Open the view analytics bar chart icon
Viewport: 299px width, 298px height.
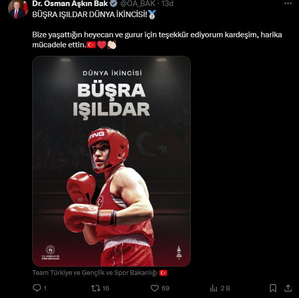[x=213, y=288]
